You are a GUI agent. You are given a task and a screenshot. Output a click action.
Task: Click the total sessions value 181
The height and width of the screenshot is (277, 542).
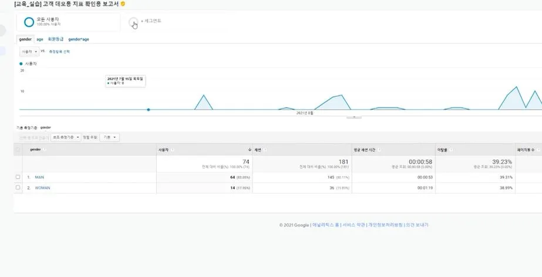click(x=344, y=161)
